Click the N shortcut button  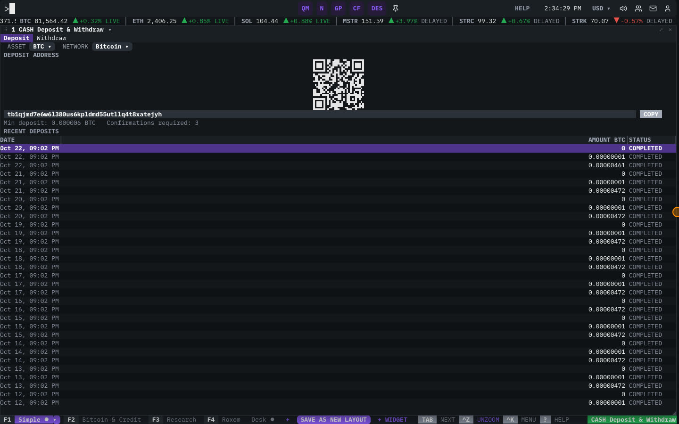(322, 8)
